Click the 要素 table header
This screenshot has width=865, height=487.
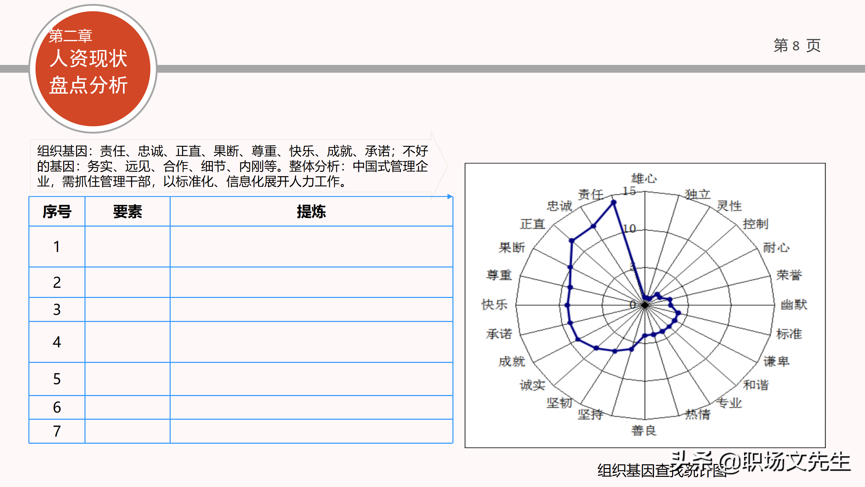tap(127, 212)
